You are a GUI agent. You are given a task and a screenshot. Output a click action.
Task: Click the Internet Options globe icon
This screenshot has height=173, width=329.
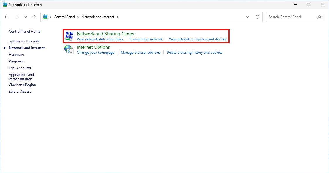(x=69, y=50)
